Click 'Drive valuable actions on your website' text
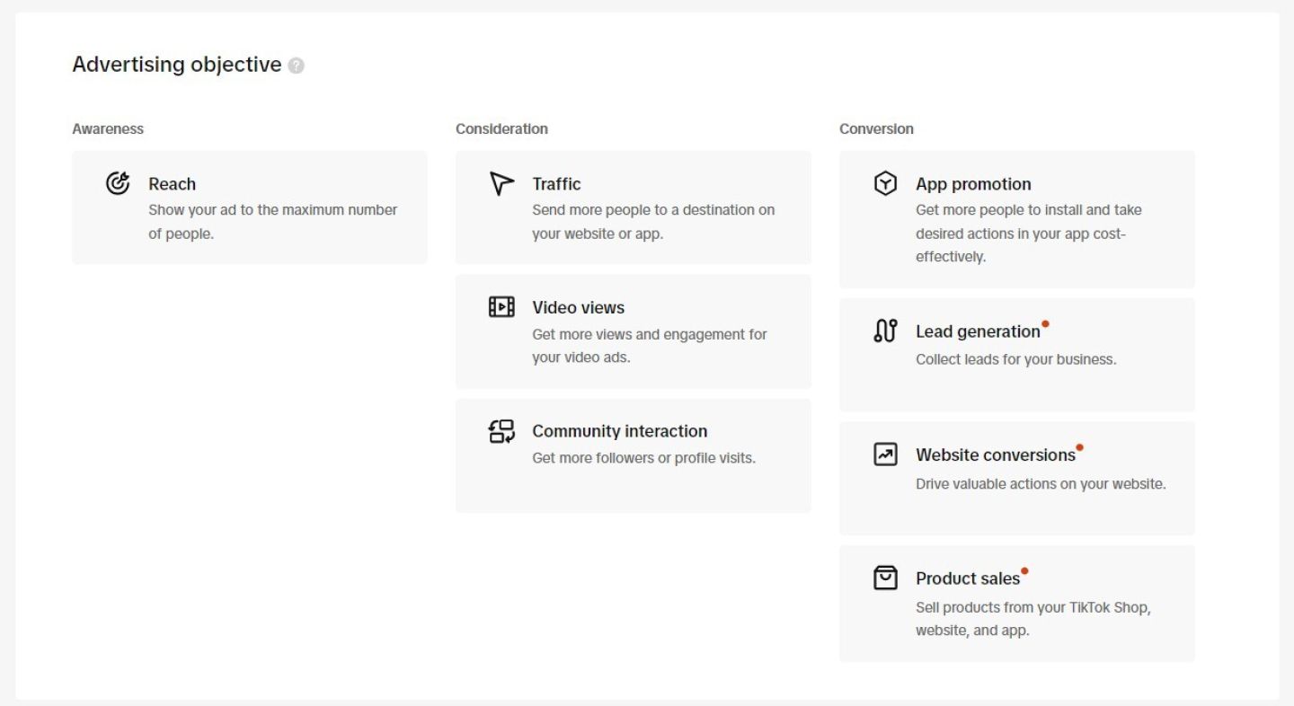1294x706 pixels. 1041,483
